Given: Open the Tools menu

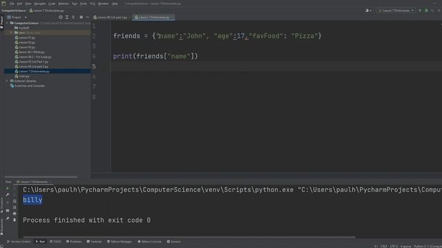Looking at the screenshot, I should tap(84, 3).
